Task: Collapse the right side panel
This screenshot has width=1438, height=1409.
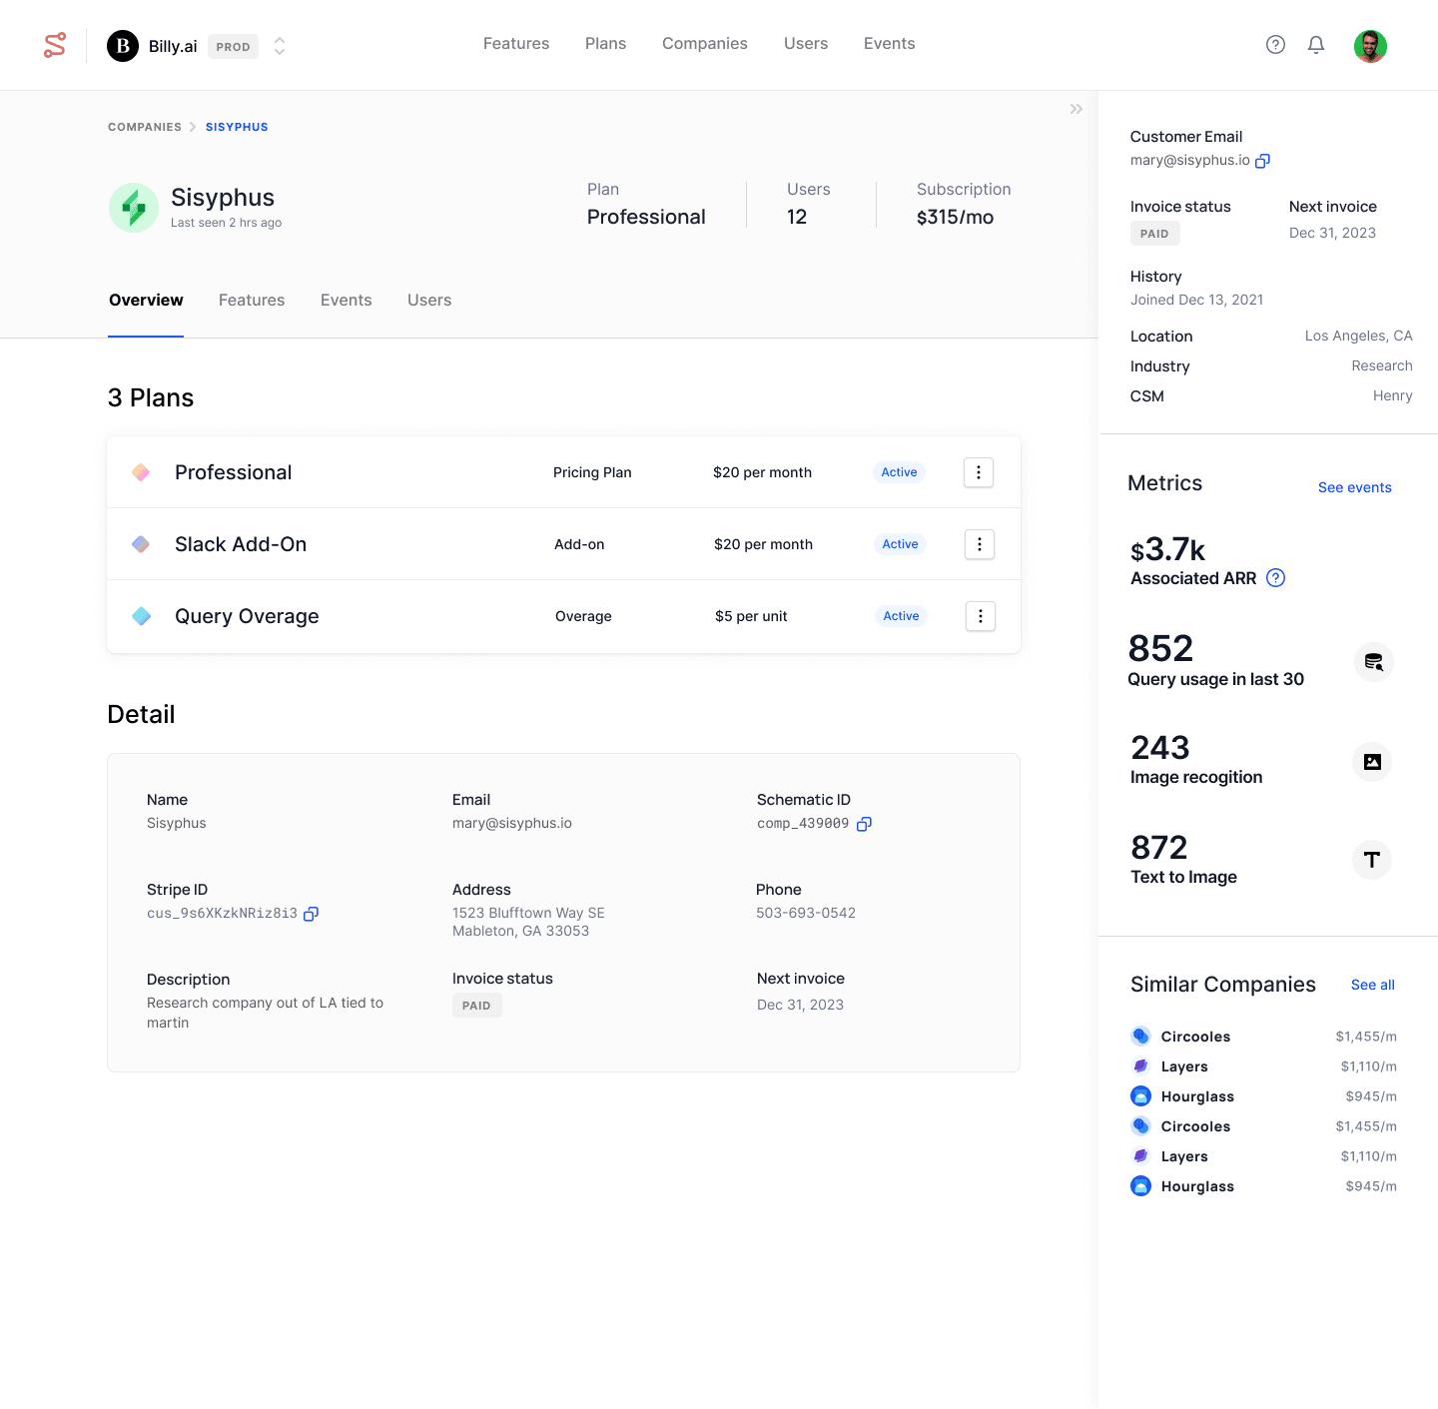Action: pyautogui.click(x=1076, y=109)
